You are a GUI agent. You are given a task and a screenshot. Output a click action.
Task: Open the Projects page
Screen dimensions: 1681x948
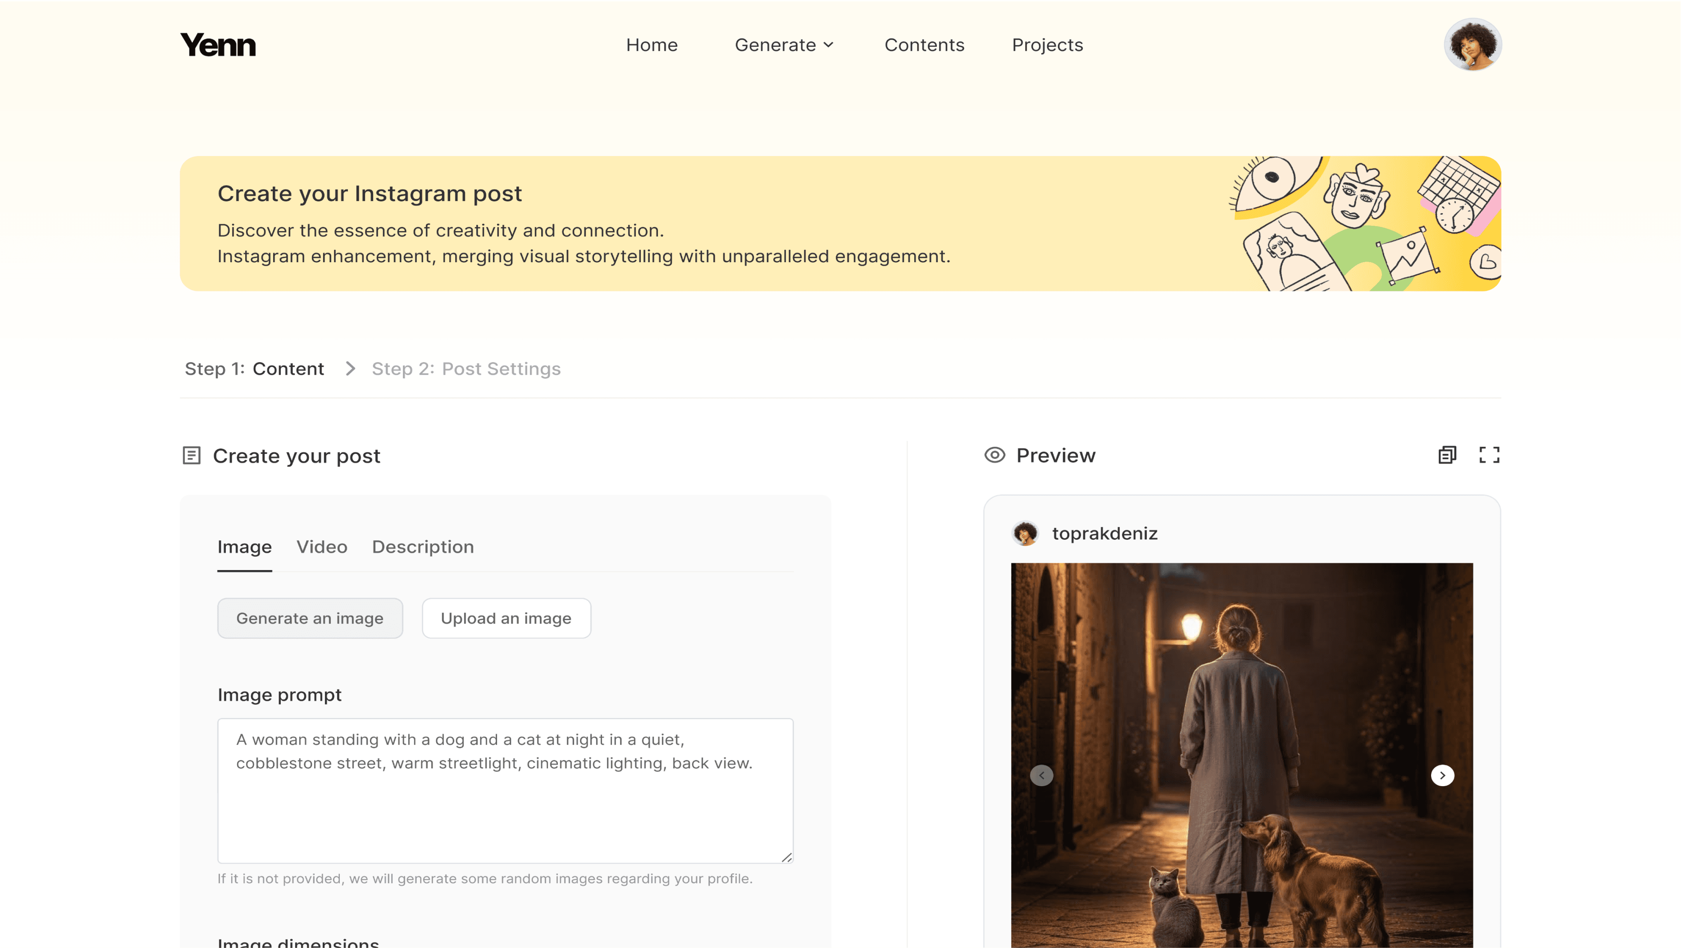pos(1047,45)
